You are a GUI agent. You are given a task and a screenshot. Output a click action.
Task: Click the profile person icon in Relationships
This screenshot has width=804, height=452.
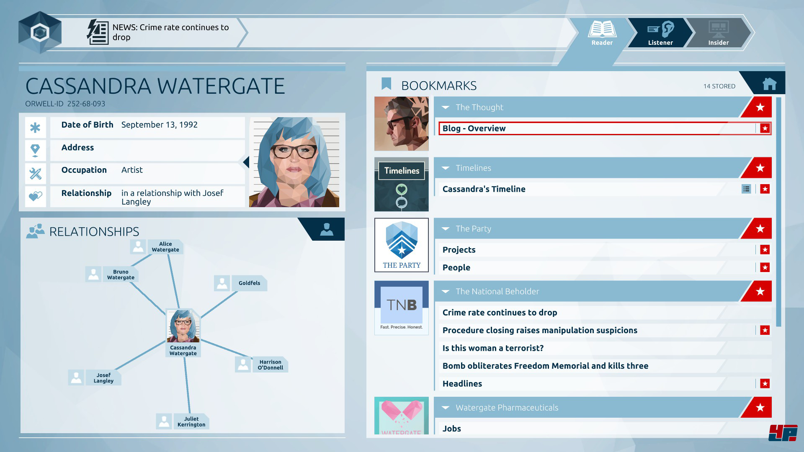coord(327,229)
